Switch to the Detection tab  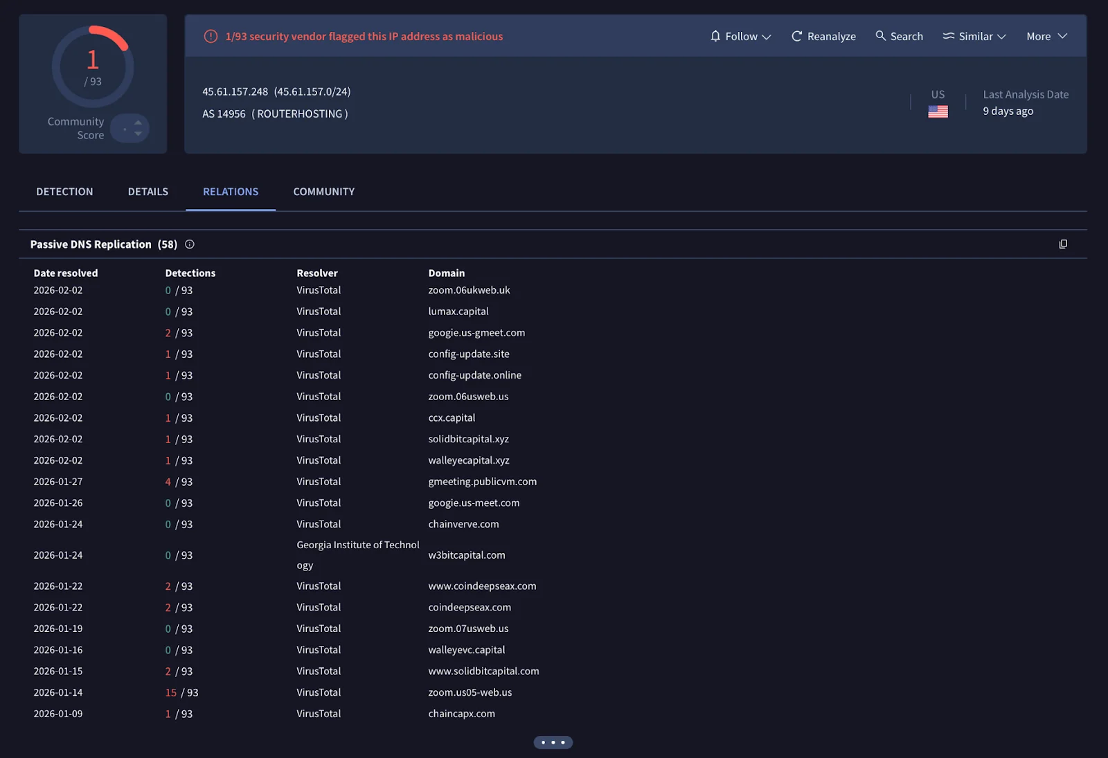click(64, 192)
